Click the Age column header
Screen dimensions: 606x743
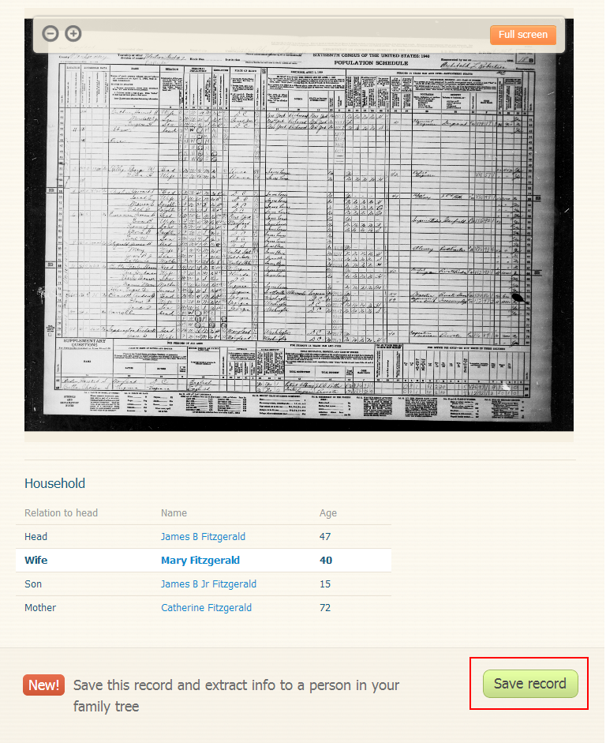pos(328,512)
